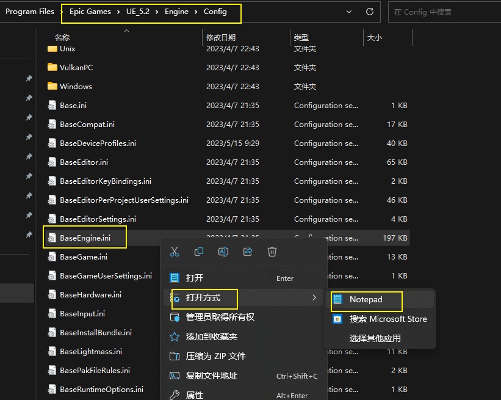Click the wrench icon for 属性
The width and height of the screenshot is (501, 400).
tap(175, 395)
